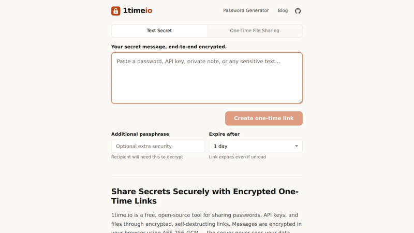Focus the secret message text area

coord(207,78)
